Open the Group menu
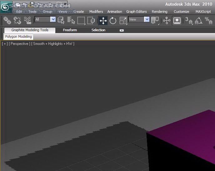 click(47, 12)
